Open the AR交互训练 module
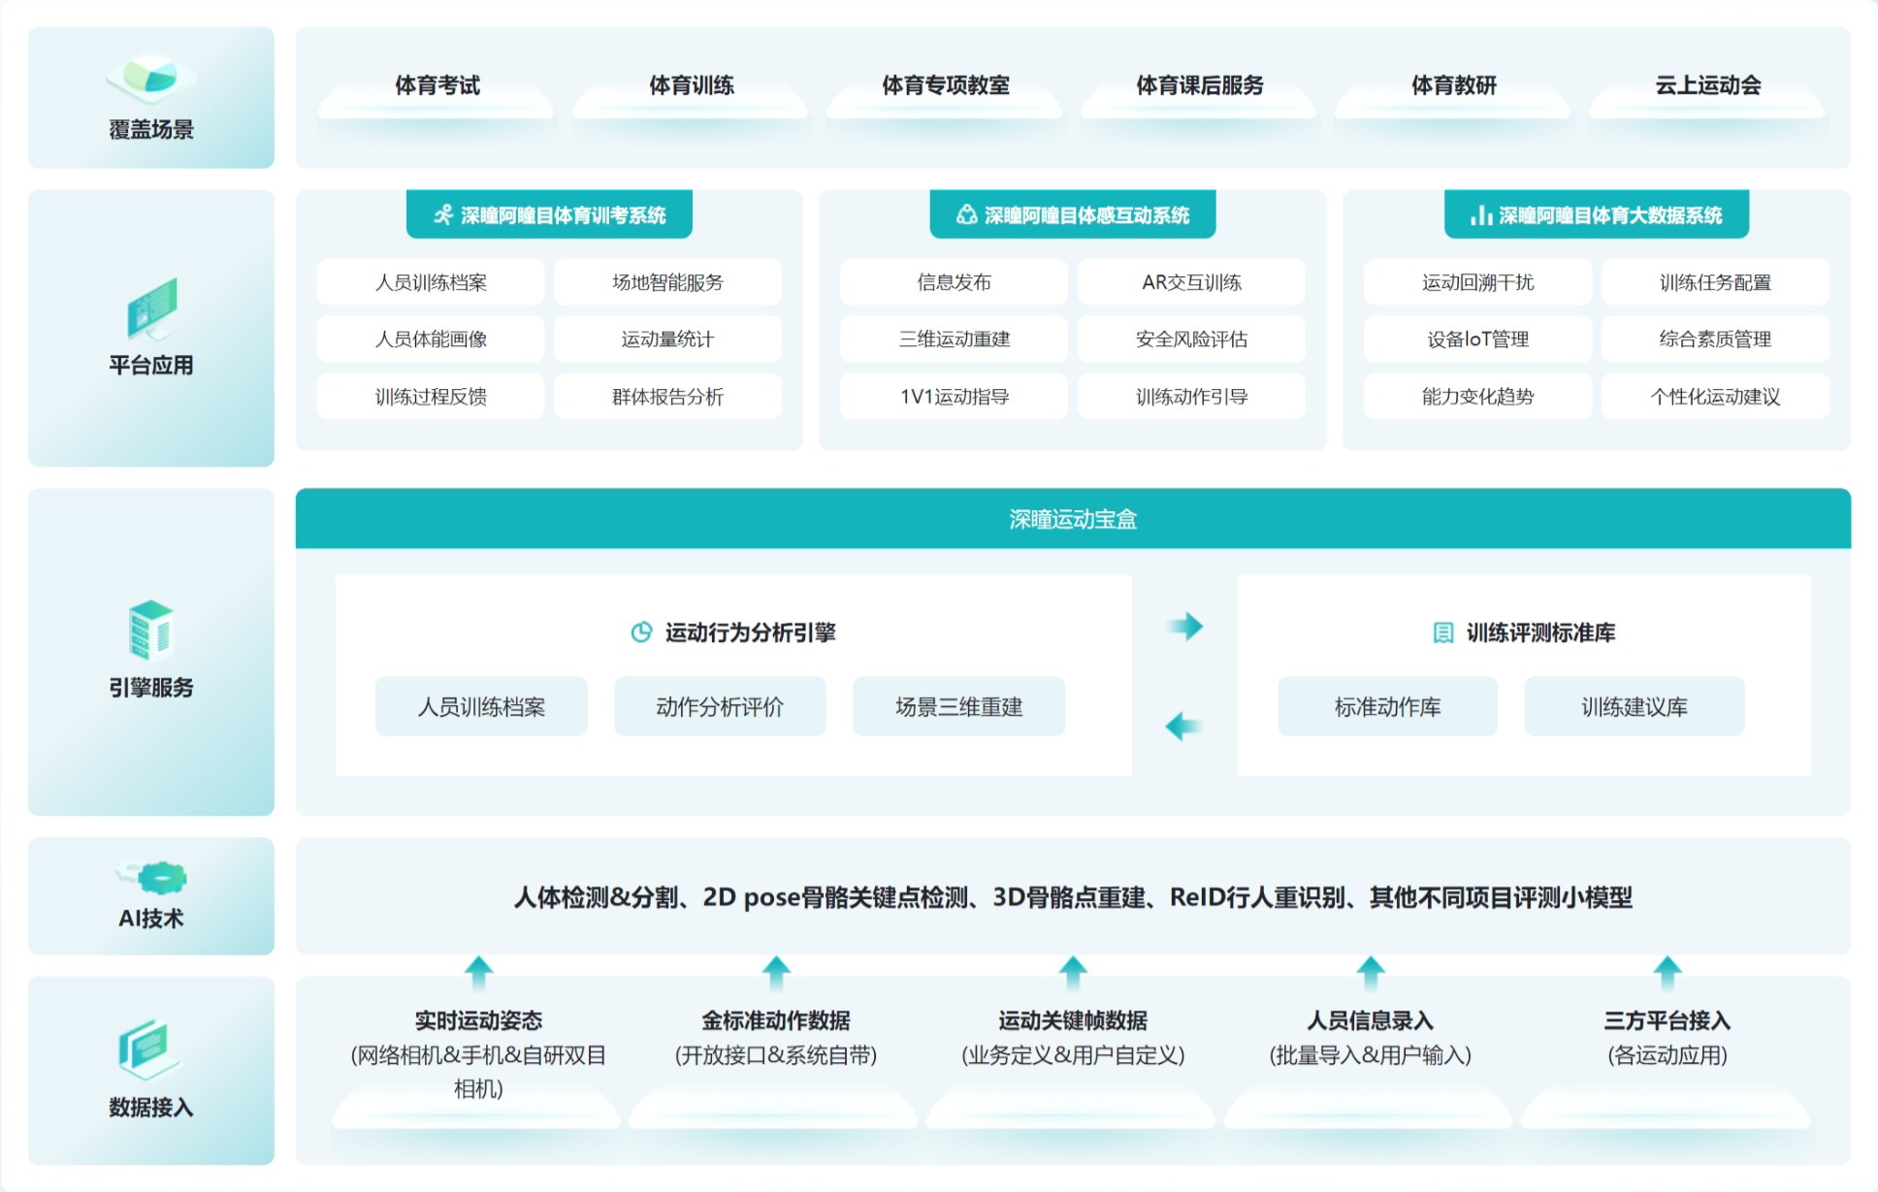The height and width of the screenshot is (1192, 1878). pyautogui.click(x=1191, y=282)
